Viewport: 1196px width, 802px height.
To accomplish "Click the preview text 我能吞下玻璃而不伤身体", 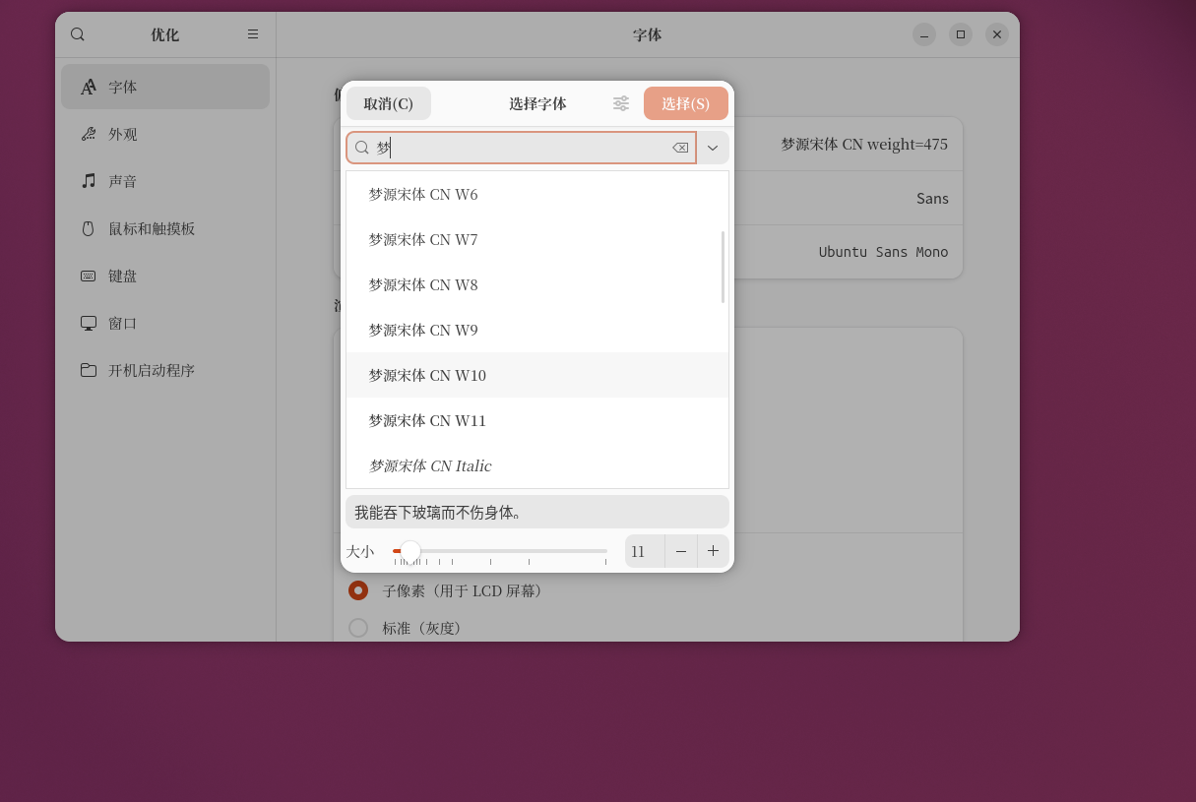I will coord(537,512).
